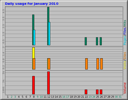Image resolution: width=128 pixels, height=100 pixels.
Task: Click the '1000' Volume axis value
Action: [3, 90]
